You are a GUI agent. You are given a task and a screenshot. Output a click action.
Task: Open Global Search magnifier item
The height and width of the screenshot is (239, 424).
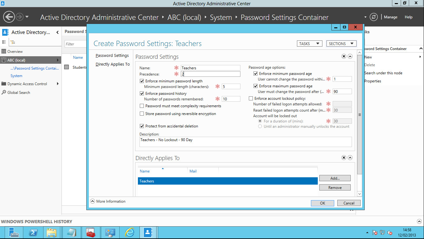click(x=16, y=93)
